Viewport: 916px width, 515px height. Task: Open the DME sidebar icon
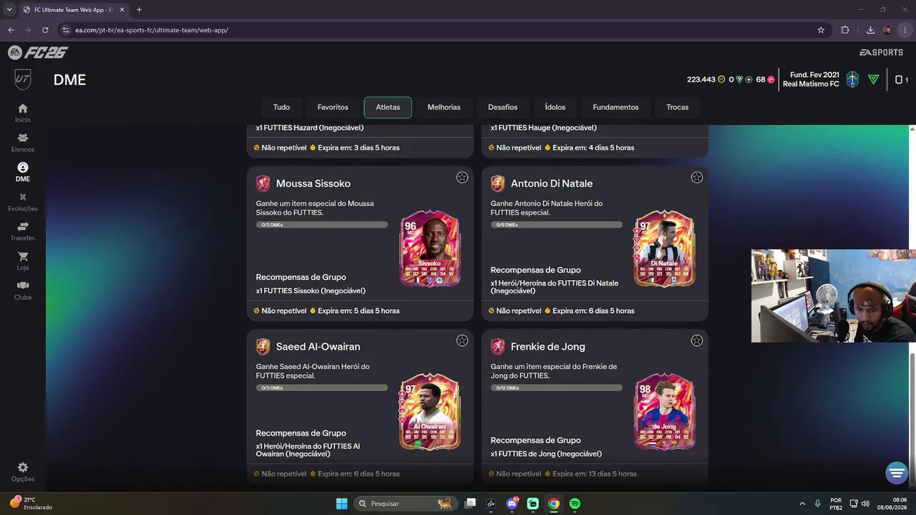[x=23, y=172]
